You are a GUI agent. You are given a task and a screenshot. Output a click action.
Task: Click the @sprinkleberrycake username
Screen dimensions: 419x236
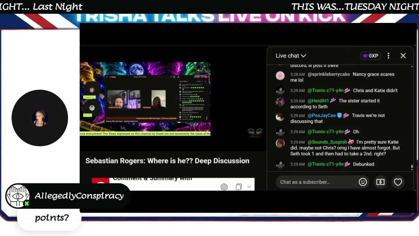pyautogui.click(x=329, y=74)
